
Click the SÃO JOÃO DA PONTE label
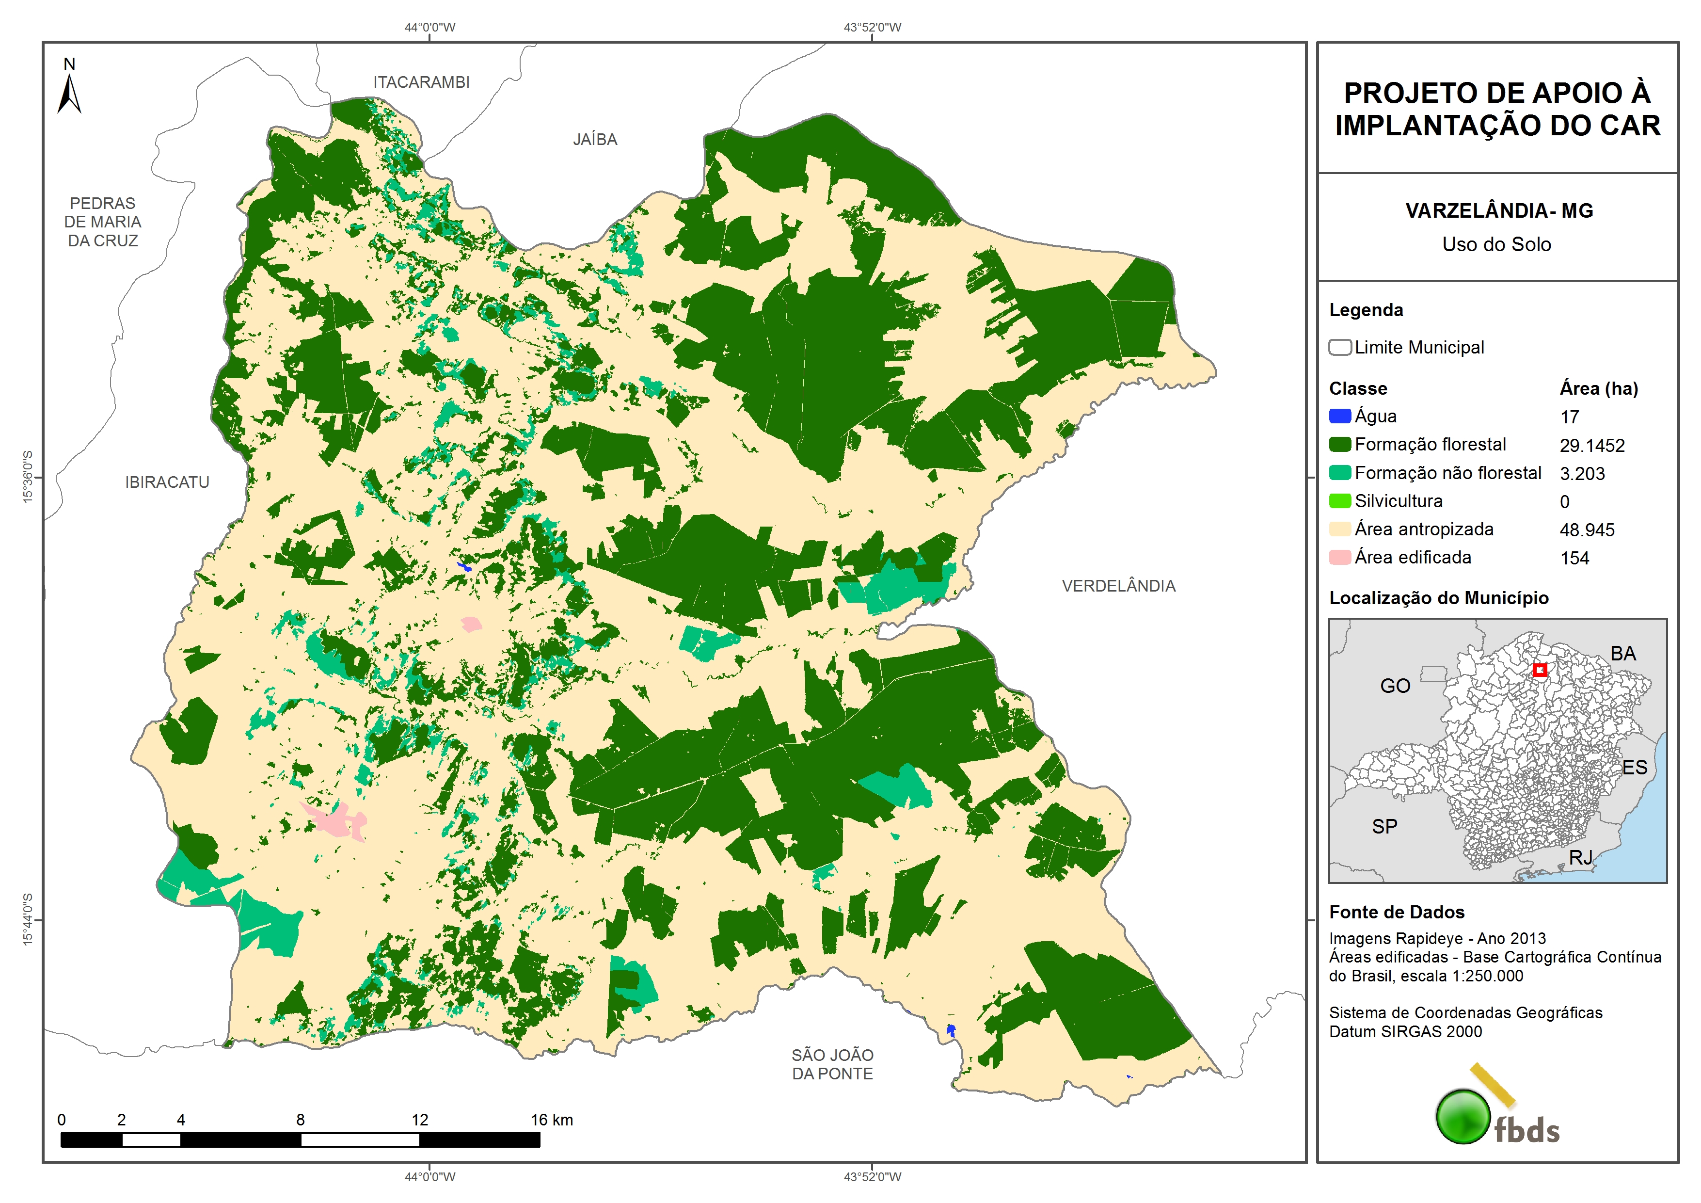click(x=832, y=1064)
